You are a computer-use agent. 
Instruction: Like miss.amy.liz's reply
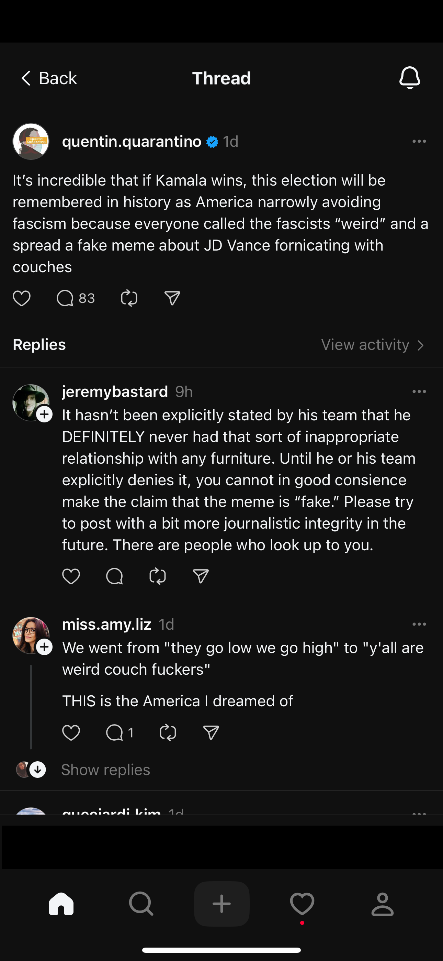71,732
